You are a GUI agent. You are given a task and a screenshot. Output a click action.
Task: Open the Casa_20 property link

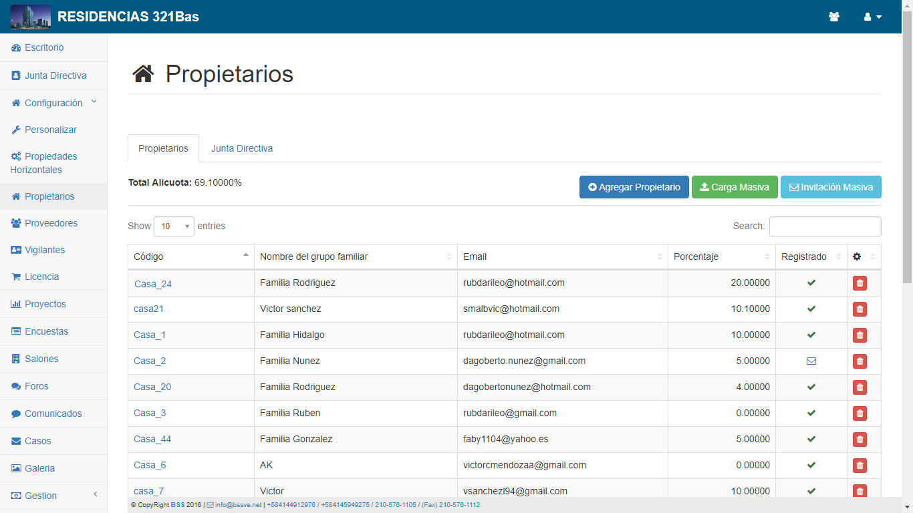(x=152, y=387)
